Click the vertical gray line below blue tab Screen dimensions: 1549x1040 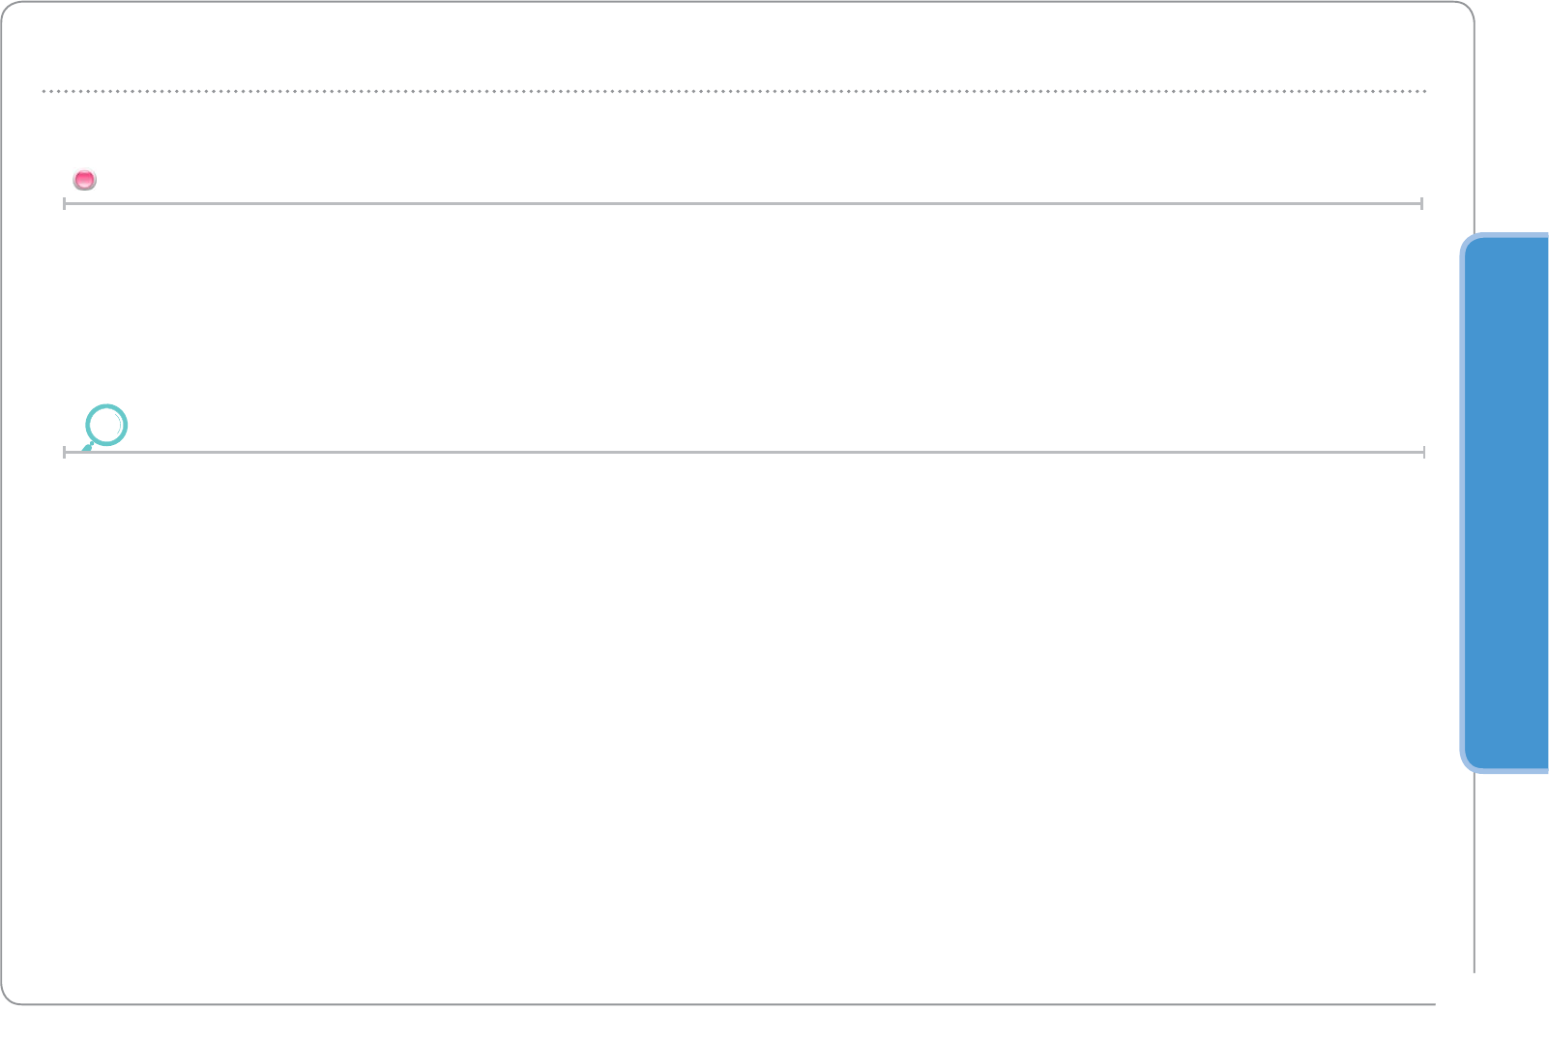tap(1474, 871)
